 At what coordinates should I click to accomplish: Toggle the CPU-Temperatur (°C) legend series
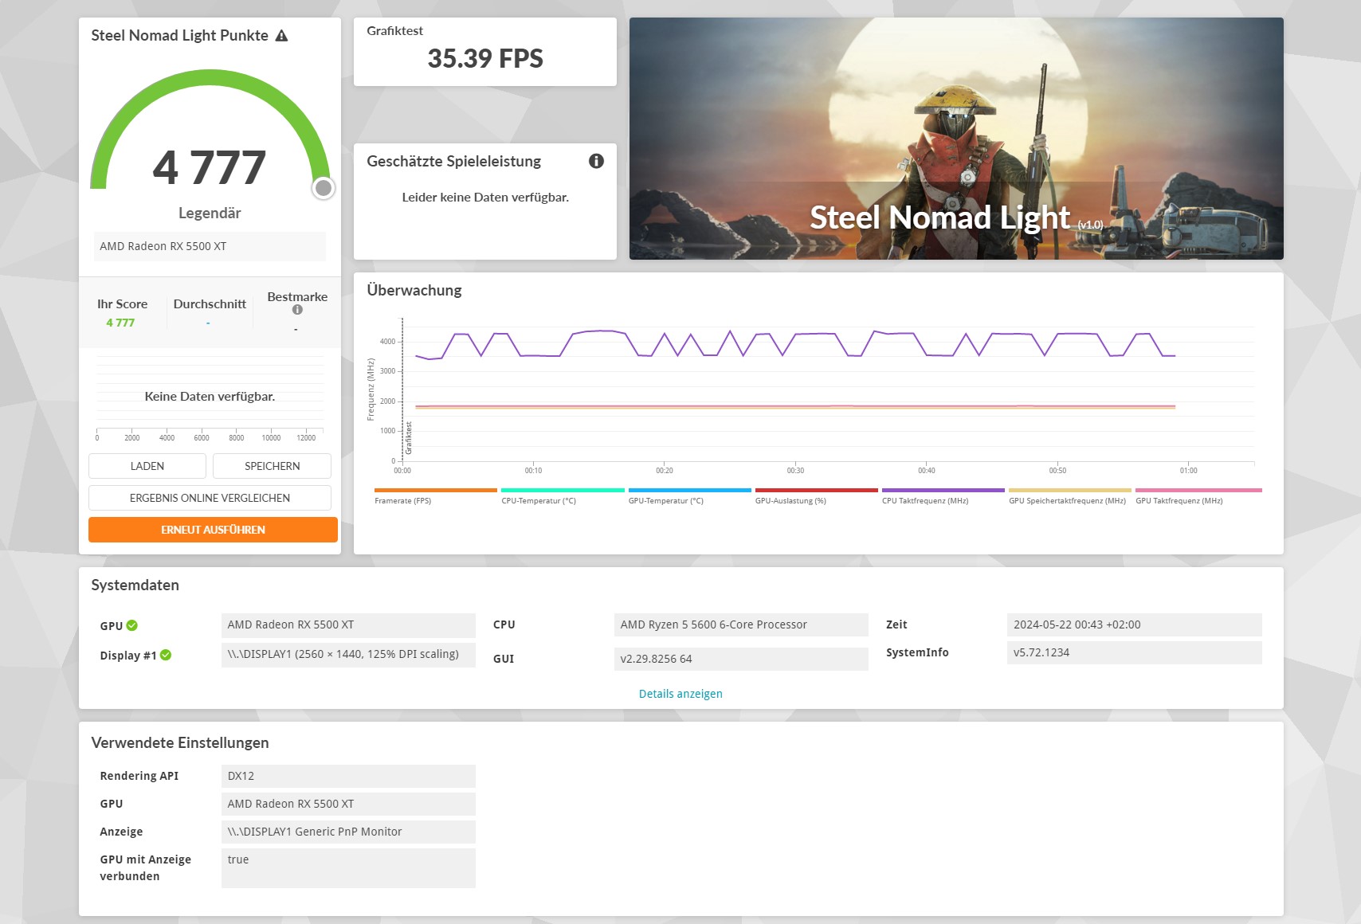(563, 495)
